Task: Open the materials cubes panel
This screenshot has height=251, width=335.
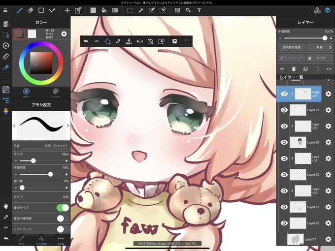Action: pyautogui.click(x=317, y=10)
